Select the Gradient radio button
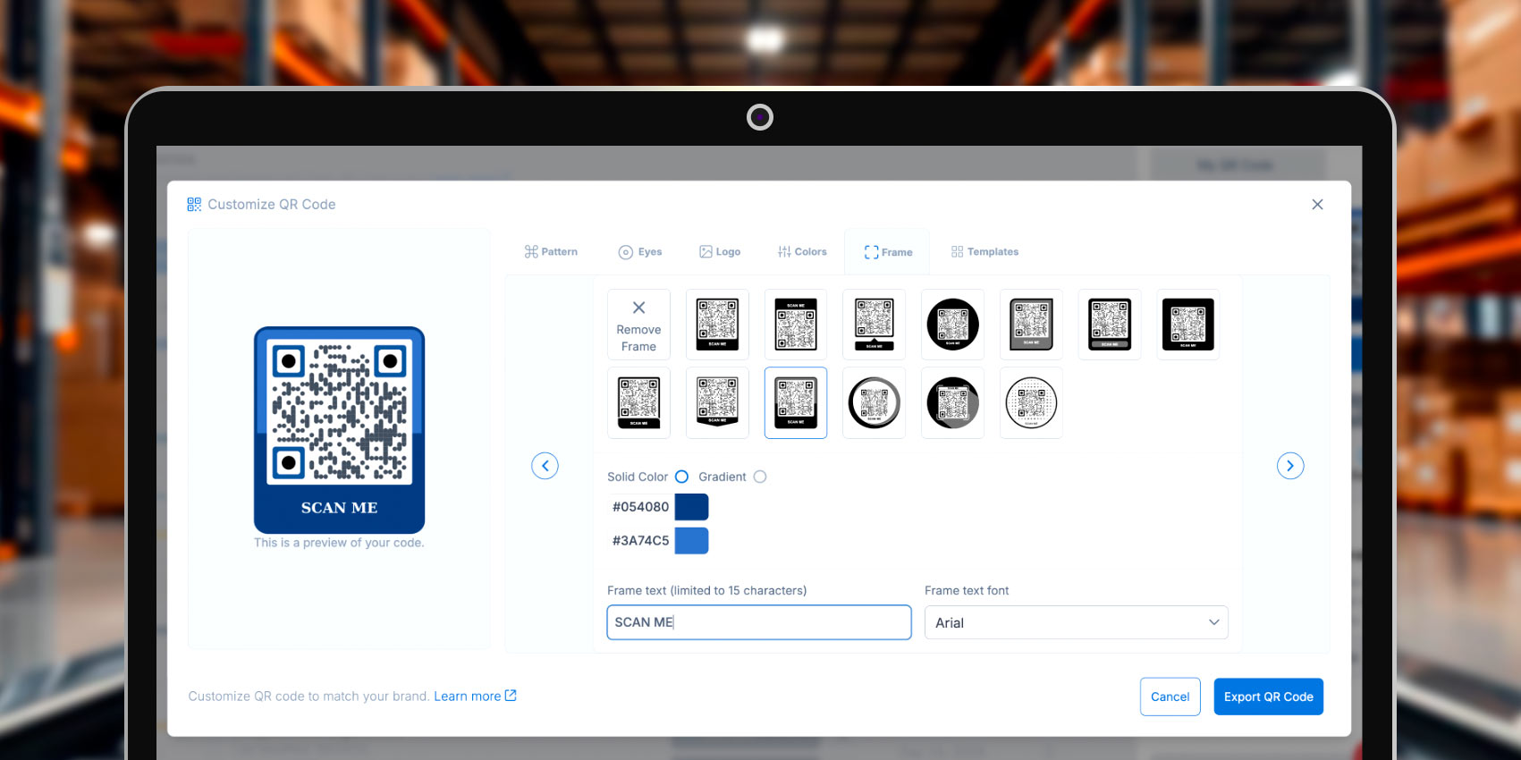This screenshot has width=1521, height=760. [x=760, y=477]
